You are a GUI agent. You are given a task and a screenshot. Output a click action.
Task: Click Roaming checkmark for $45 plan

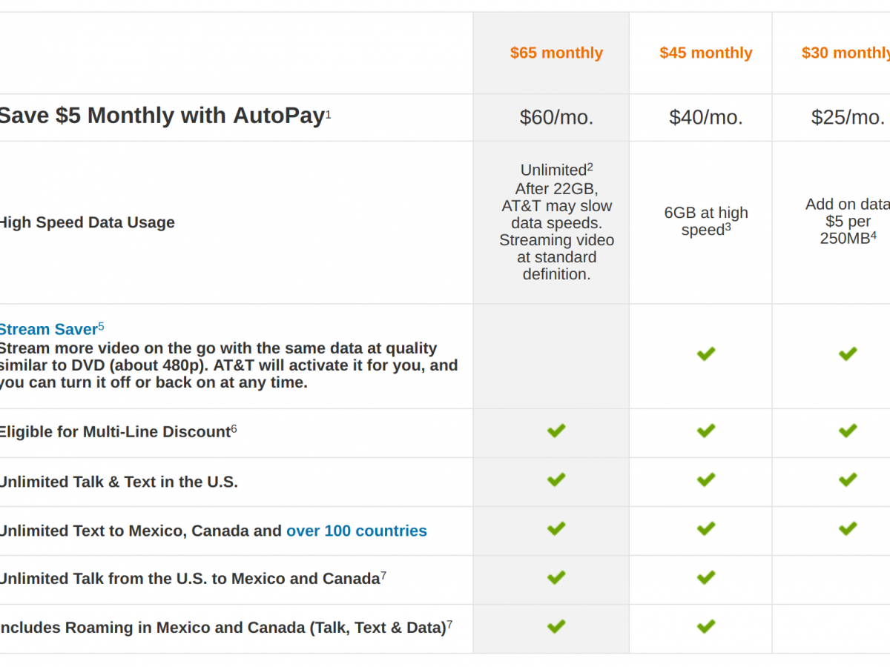pyautogui.click(x=705, y=626)
